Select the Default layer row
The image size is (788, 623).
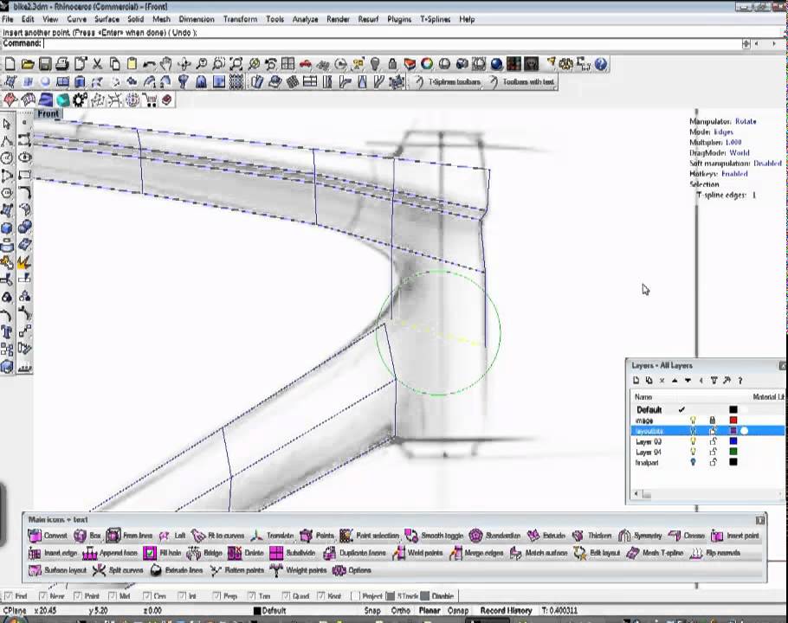point(707,409)
